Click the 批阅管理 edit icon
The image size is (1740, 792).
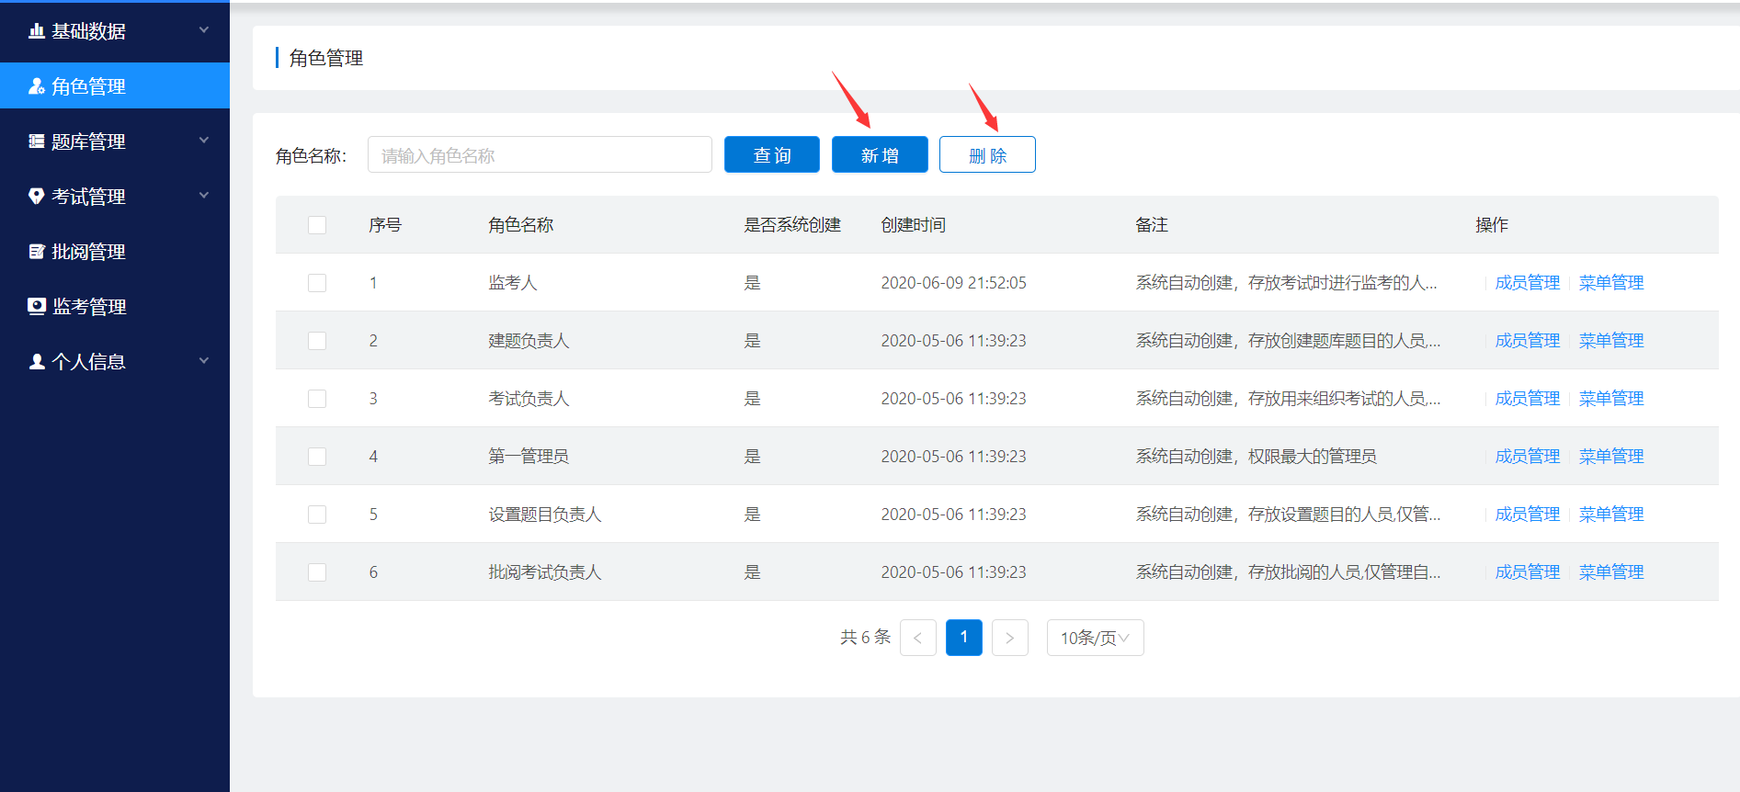[37, 252]
